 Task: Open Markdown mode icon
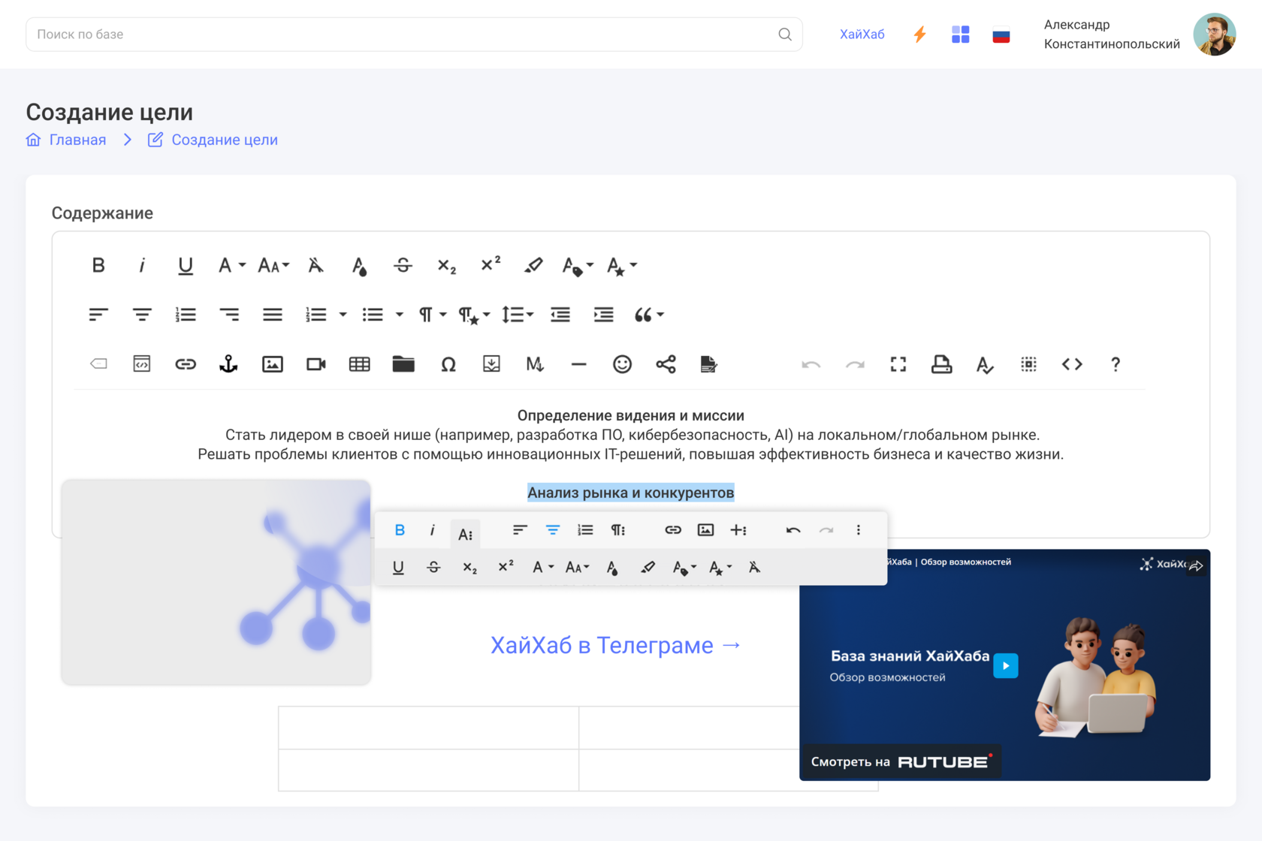(535, 364)
